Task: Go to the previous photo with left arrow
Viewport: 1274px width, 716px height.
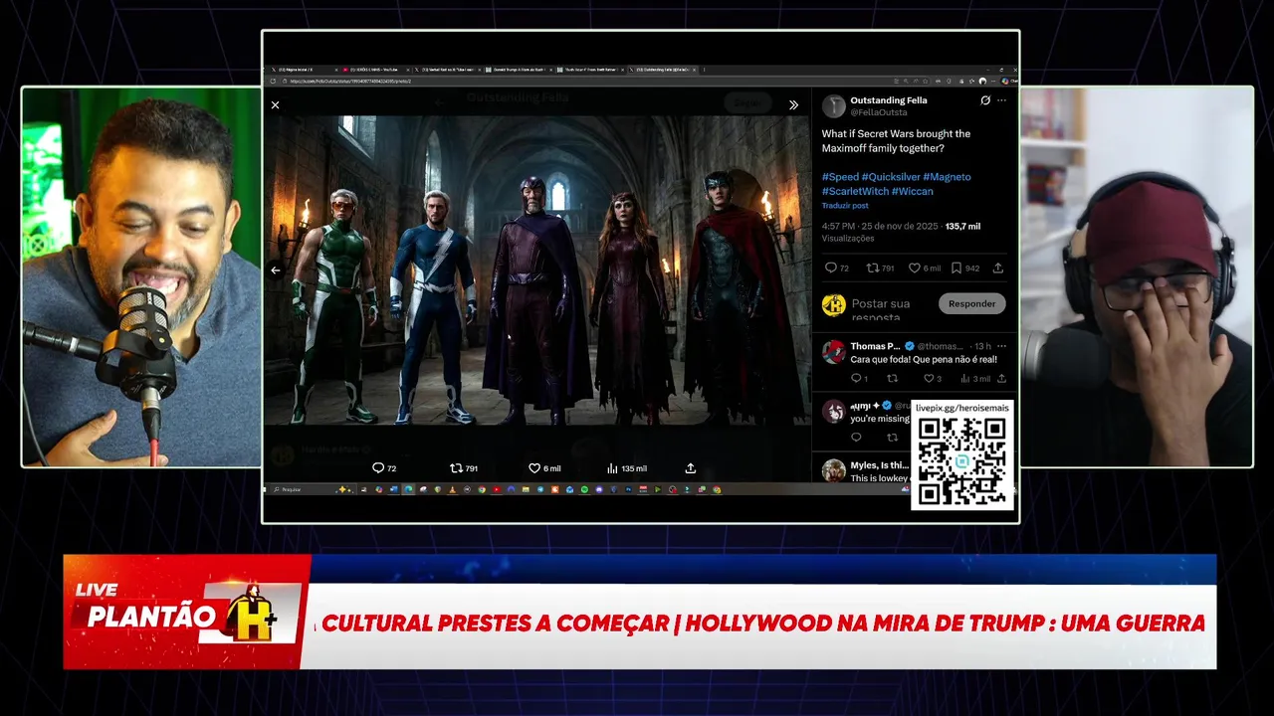Action: click(x=276, y=270)
